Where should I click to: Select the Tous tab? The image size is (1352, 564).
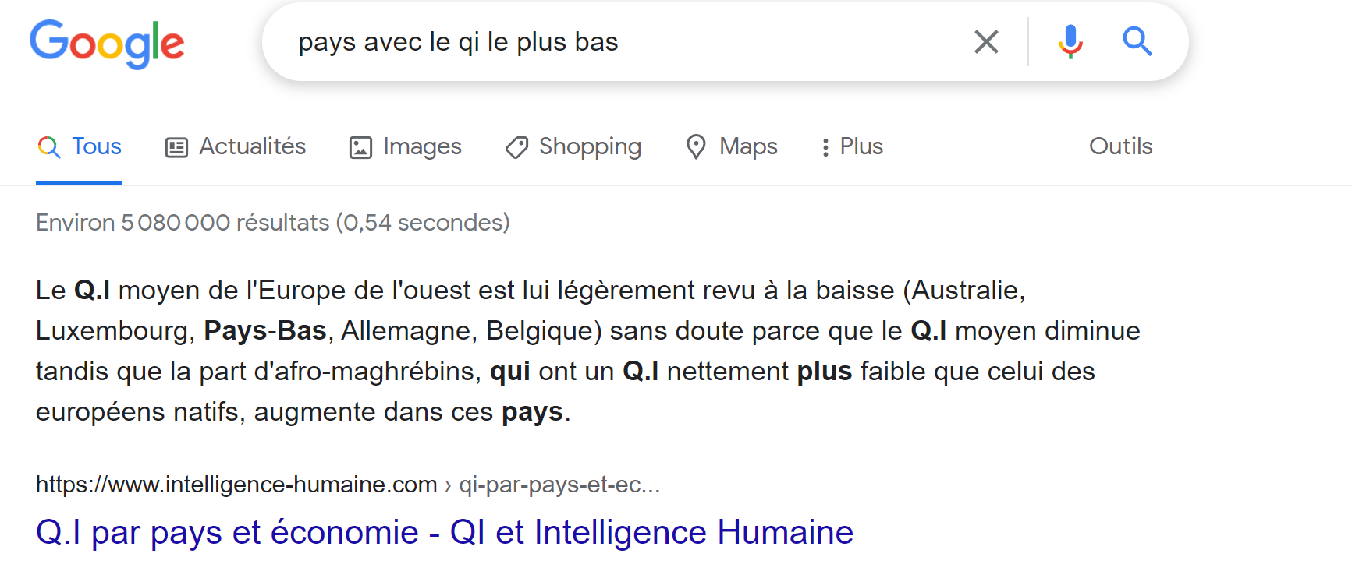click(x=79, y=146)
